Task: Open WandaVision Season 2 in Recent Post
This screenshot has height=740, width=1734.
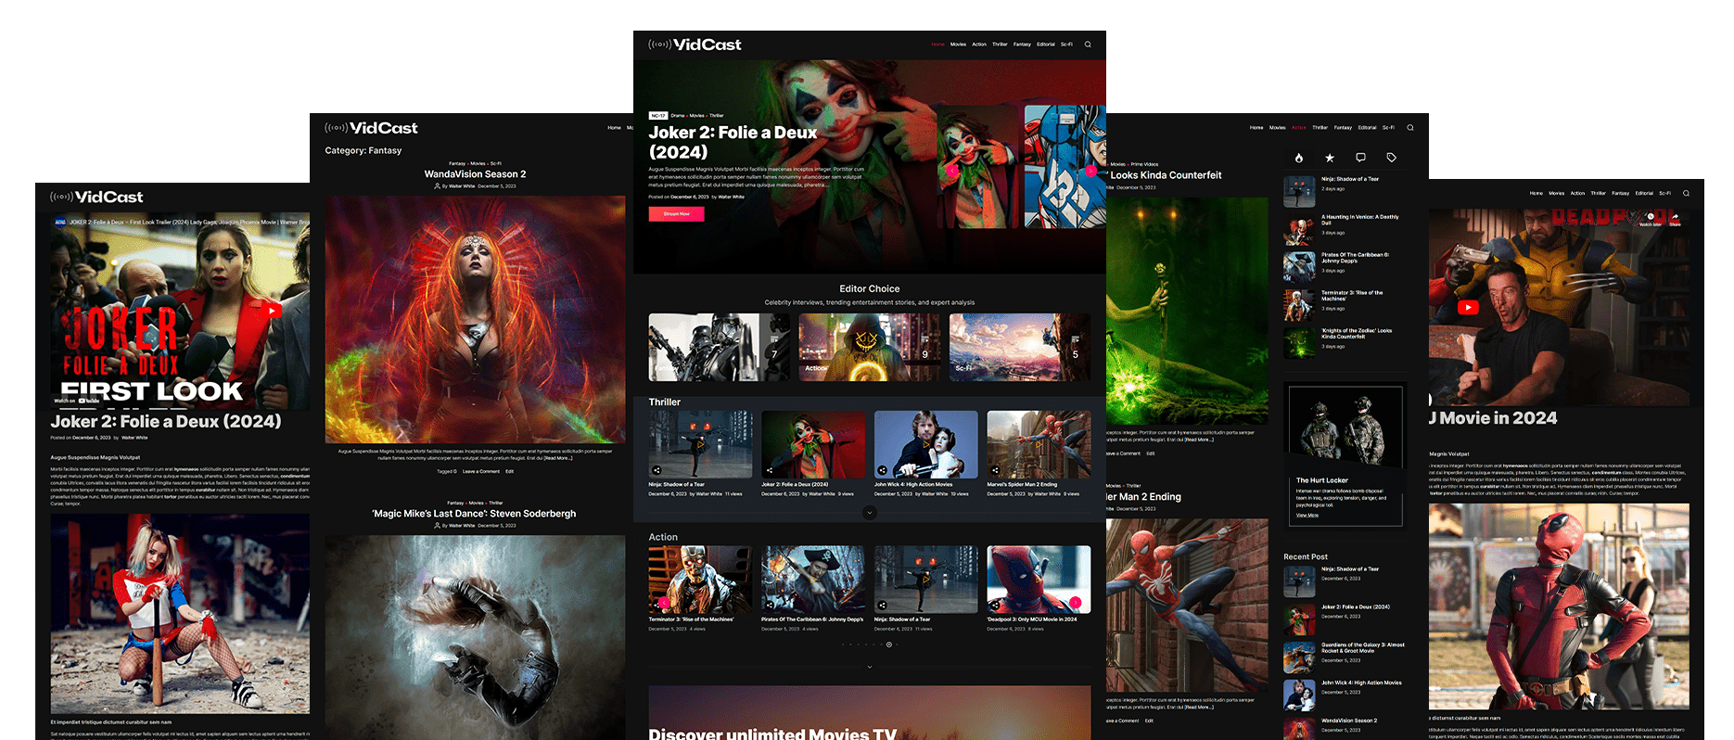Action: [1349, 721]
